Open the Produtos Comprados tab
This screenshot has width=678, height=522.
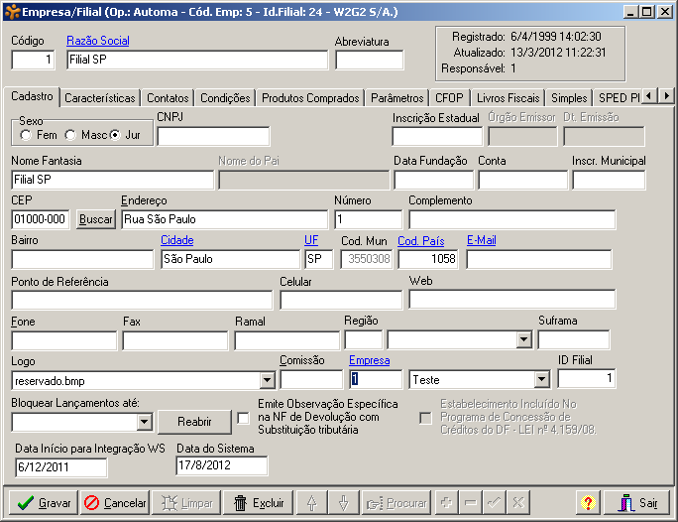pos(310,98)
